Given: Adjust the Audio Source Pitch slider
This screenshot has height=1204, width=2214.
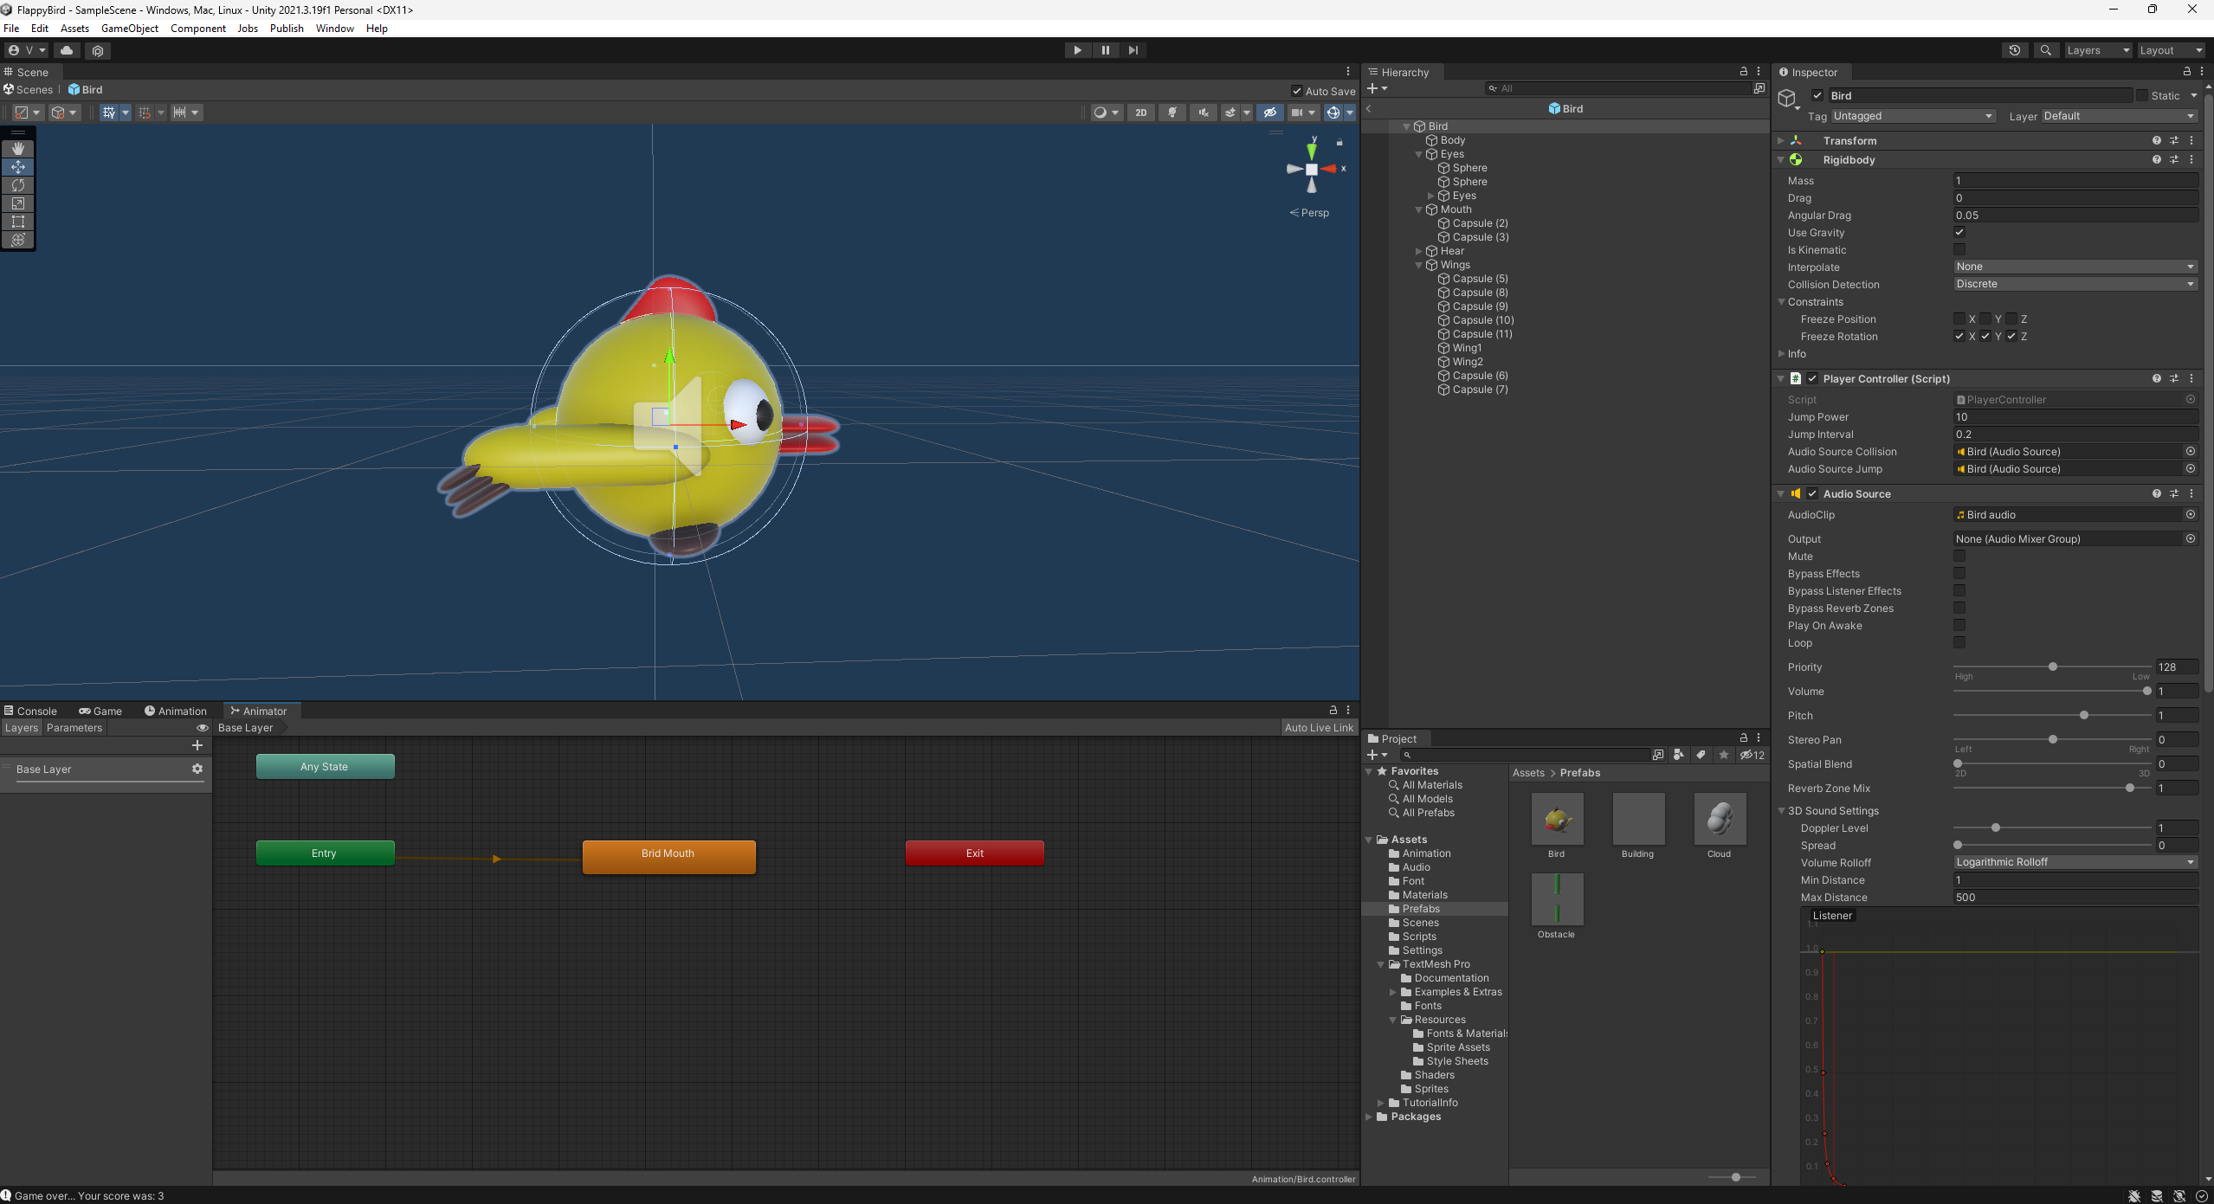Looking at the screenshot, I should (2083, 715).
